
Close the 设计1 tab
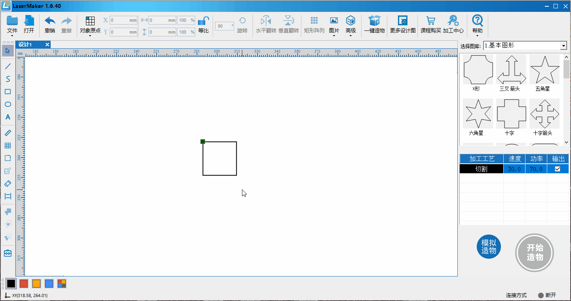(47, 44)
